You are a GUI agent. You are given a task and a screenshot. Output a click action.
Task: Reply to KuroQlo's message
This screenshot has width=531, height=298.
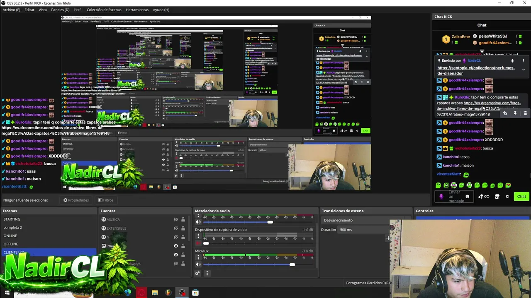[x=505, y=113]
